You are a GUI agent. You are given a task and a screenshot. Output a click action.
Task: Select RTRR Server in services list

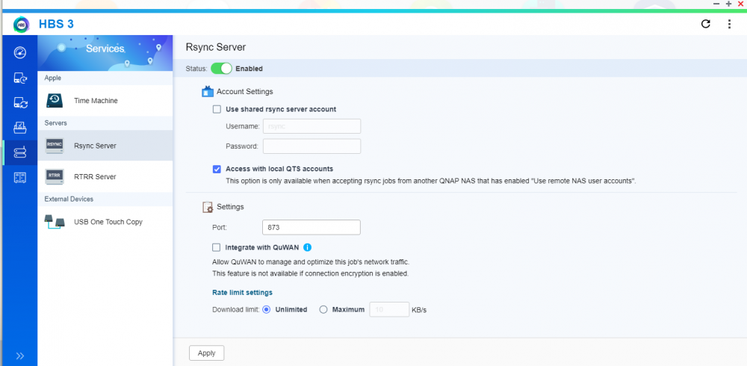pyautogui.click(x=105, y=176)
